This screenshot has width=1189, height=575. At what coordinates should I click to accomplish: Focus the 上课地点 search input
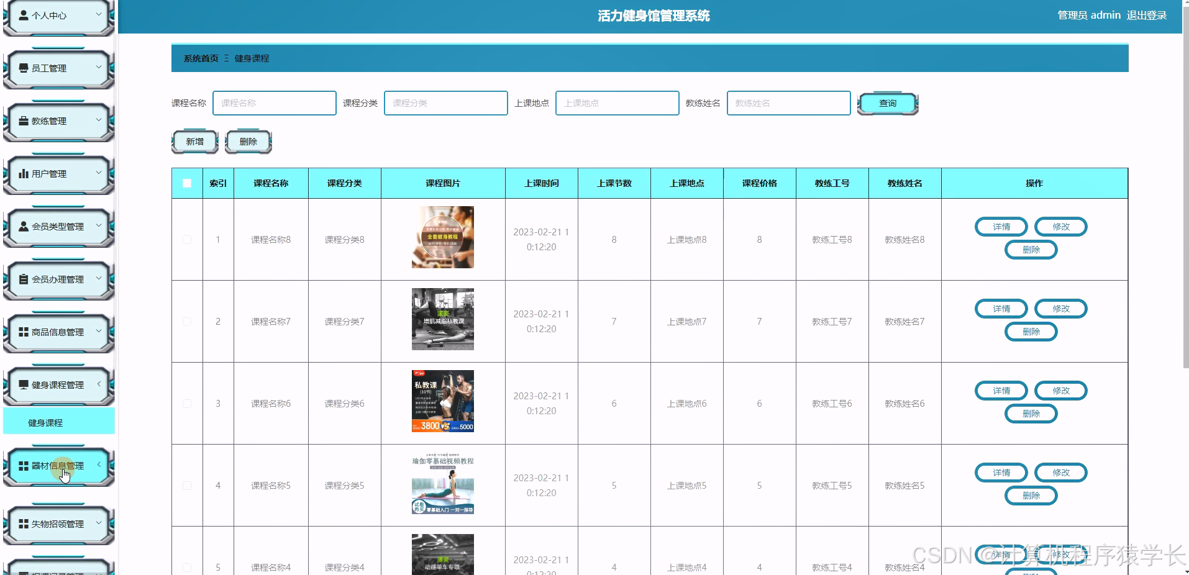pyautogui.click(x=617, y=103)
